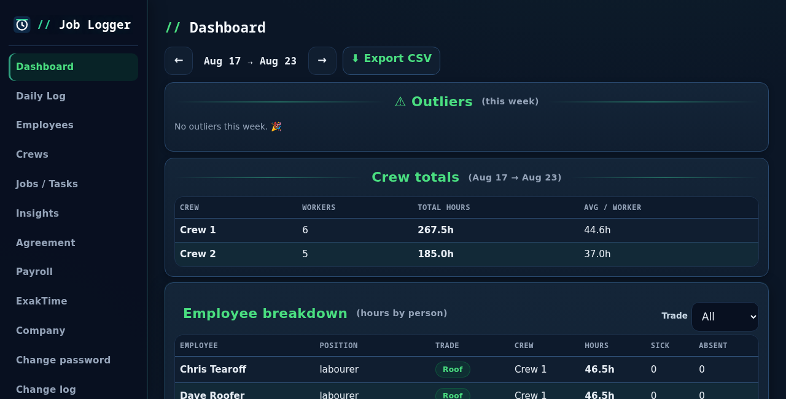Navigate to Employees in sidebar
This screenshot has height=399, width=786.
click(74, 125)
